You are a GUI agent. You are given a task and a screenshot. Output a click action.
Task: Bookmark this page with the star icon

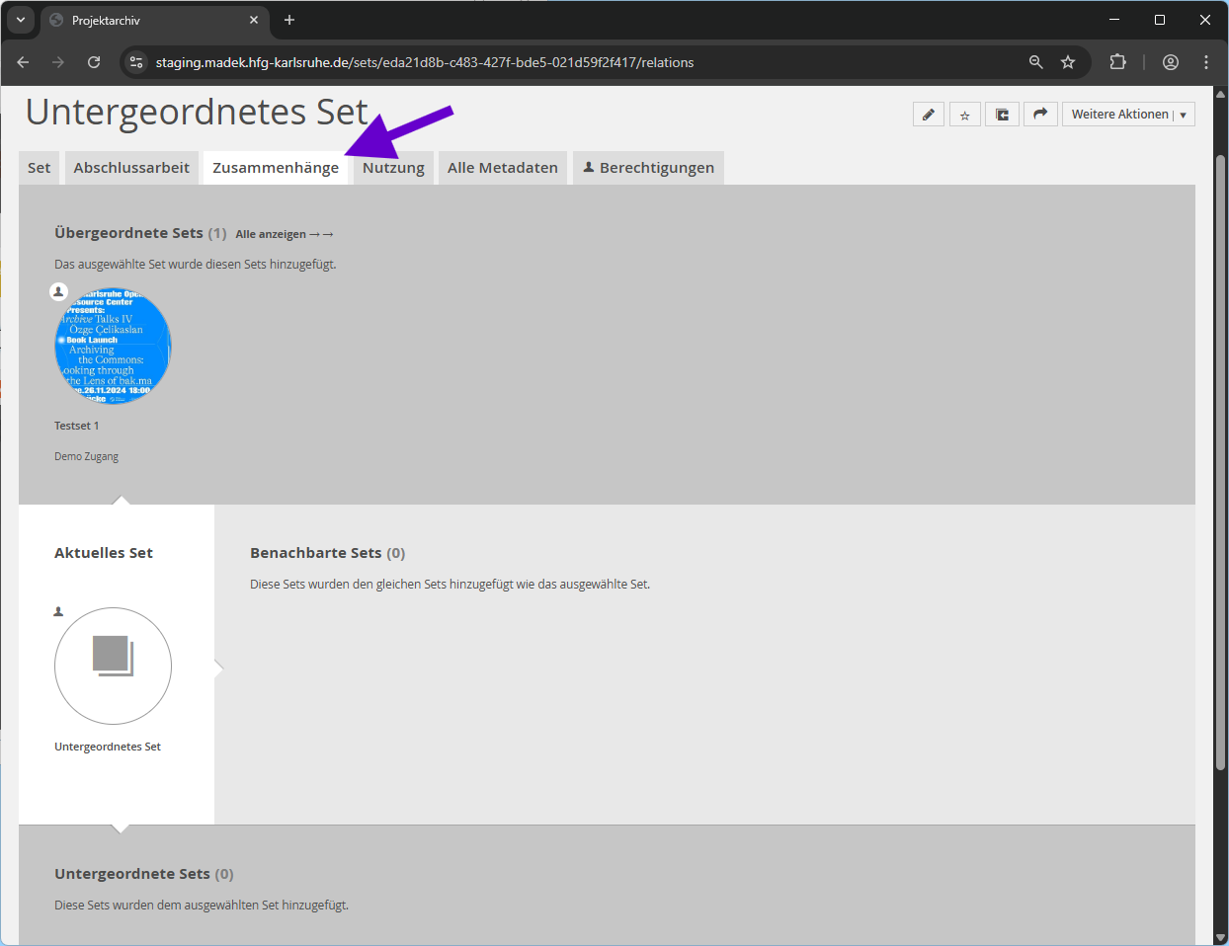[1068, 62]
